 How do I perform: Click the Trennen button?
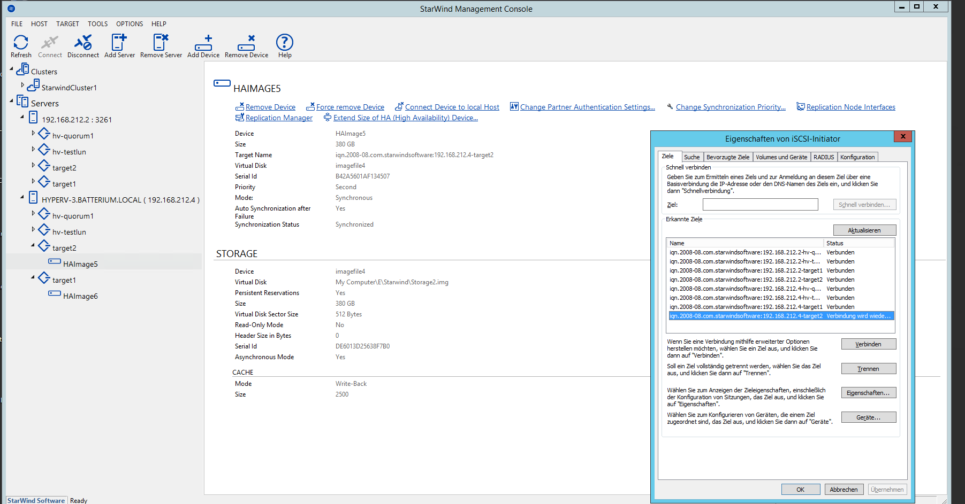(868, 369)
